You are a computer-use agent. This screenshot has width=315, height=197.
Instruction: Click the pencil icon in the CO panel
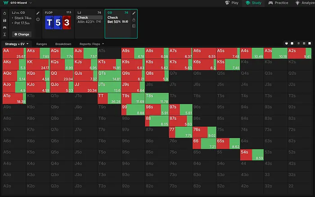coord(134,13)
